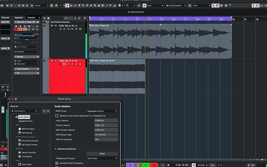Open Processing Precision 32 bit float dropdown

(102, 158)
